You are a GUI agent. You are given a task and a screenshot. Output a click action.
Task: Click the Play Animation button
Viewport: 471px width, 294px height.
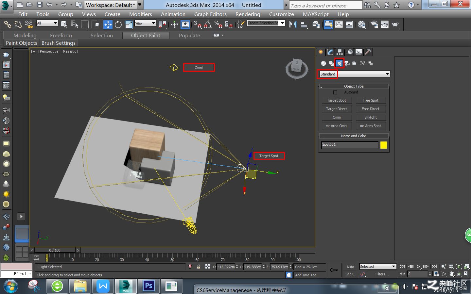[418, 267]
